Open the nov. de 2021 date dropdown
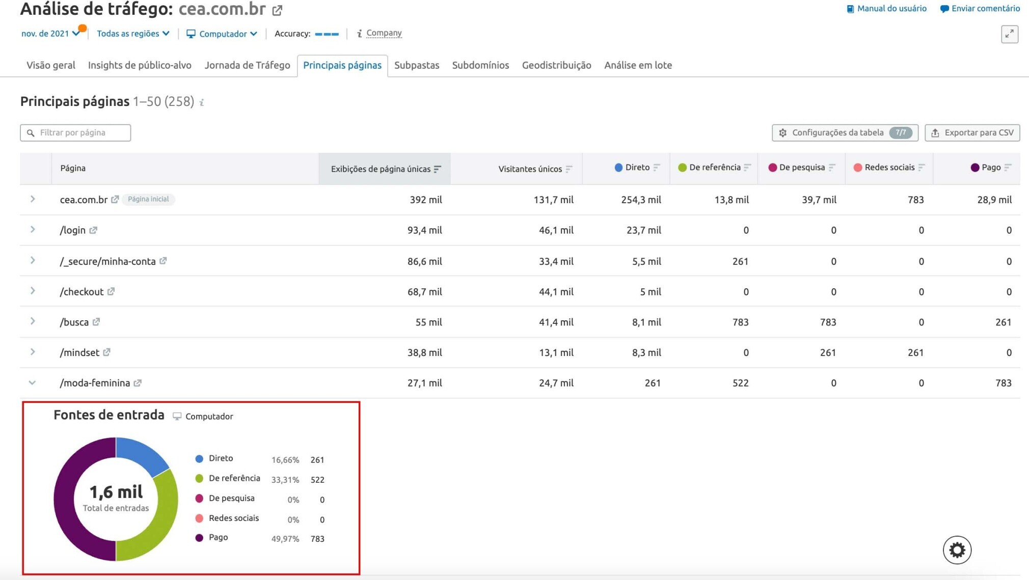The height and width of the screenshot is (580, 1029). click(x=50, y=34)
